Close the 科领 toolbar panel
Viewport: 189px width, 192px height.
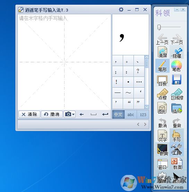[x=183, y=9]
